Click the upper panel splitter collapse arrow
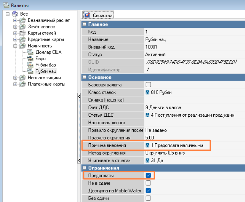The width and height of the screenshot is (245, 202). [79, 96]
